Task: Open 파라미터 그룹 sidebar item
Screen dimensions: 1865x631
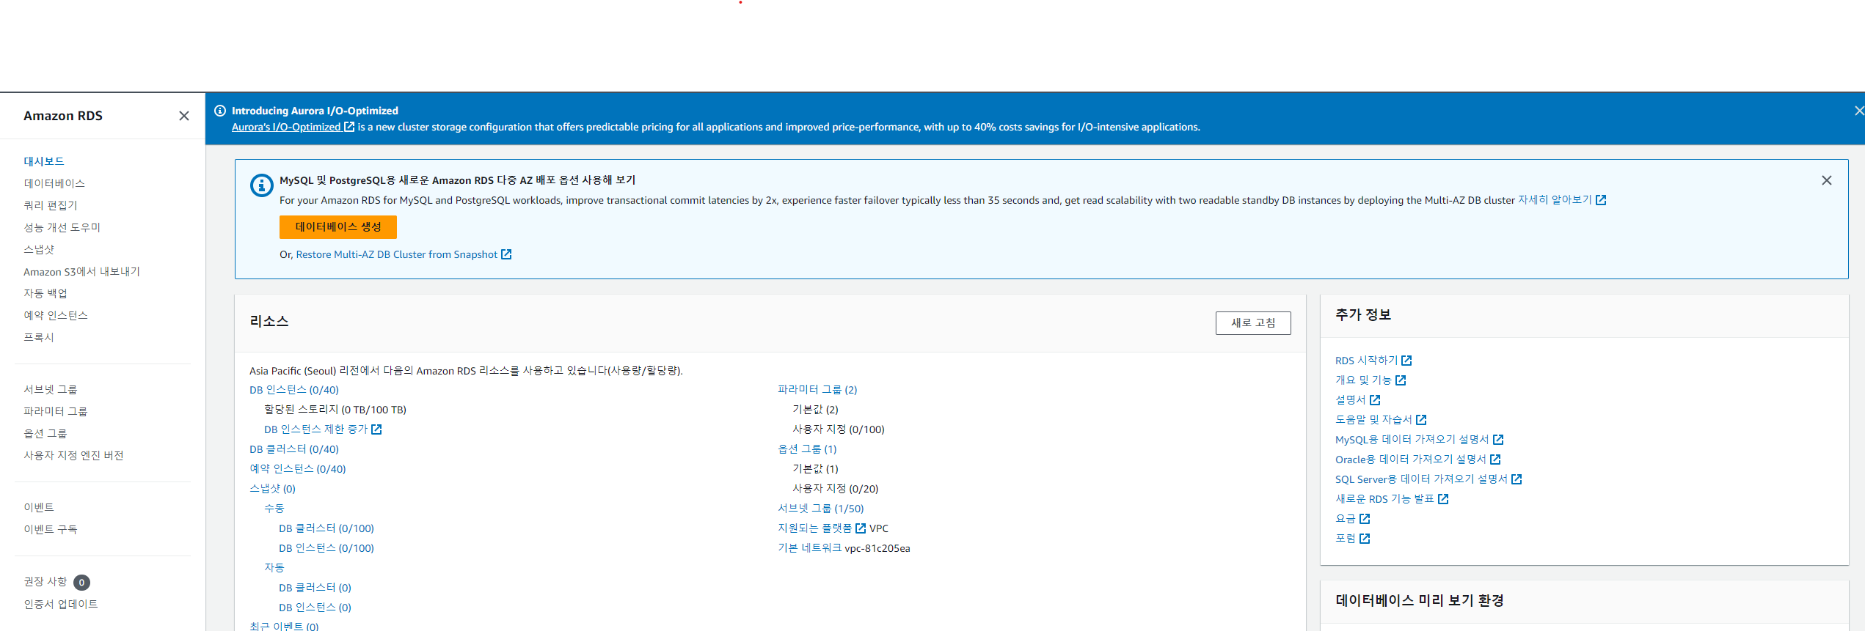Action: [56, 411]
